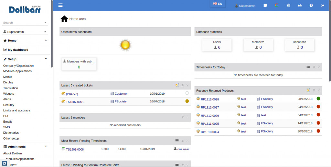The height and width of the screenshot is (167, 331).
Task: Click the logout icon
Action: pyautogui.click(x=322, y=5)
